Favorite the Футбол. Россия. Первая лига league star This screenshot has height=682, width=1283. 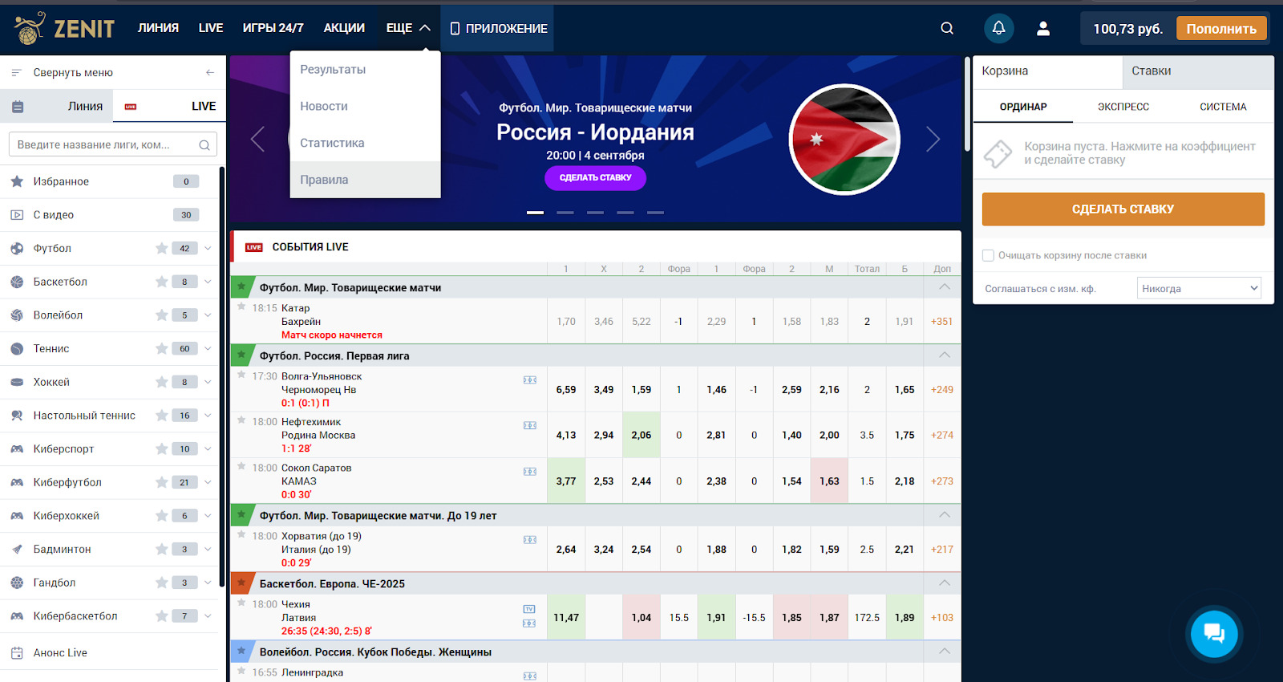tap(241, 355)
